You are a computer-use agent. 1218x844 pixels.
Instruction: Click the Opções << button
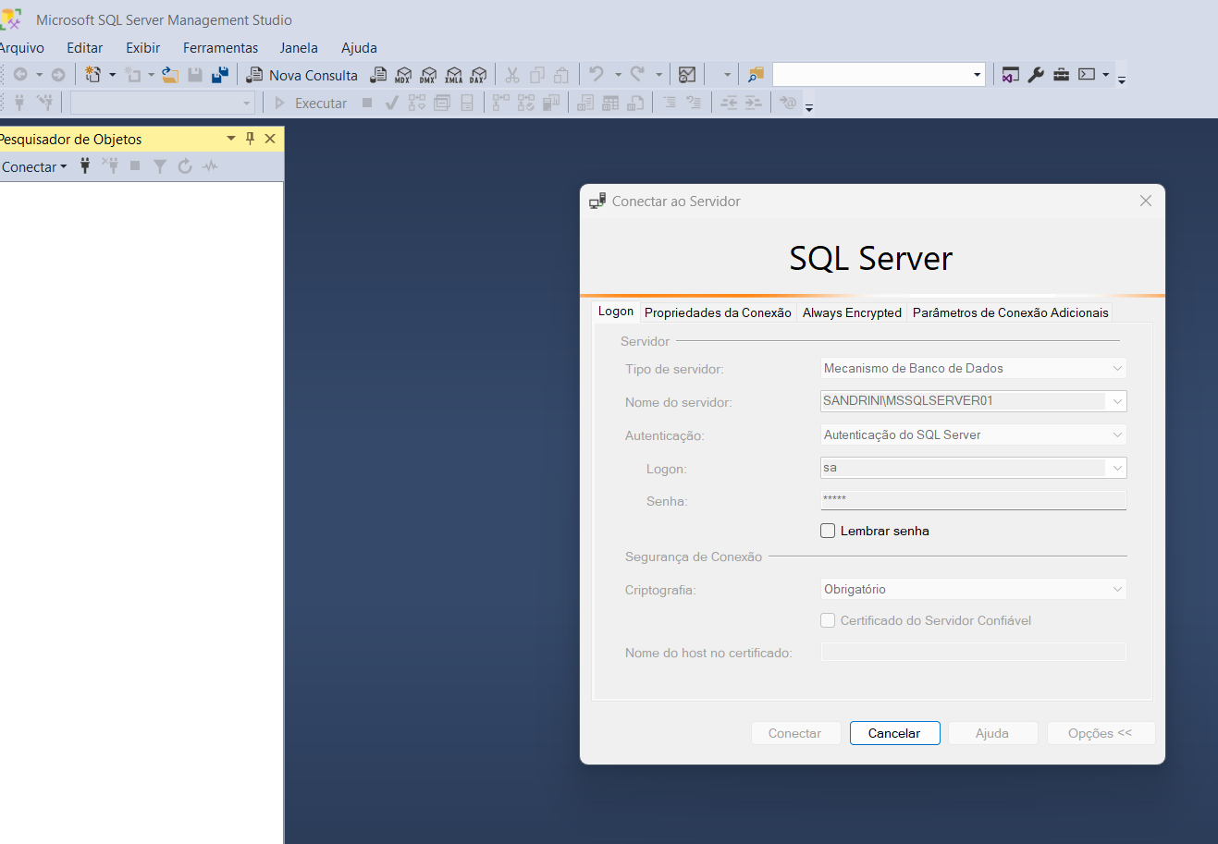(1101, 733)
